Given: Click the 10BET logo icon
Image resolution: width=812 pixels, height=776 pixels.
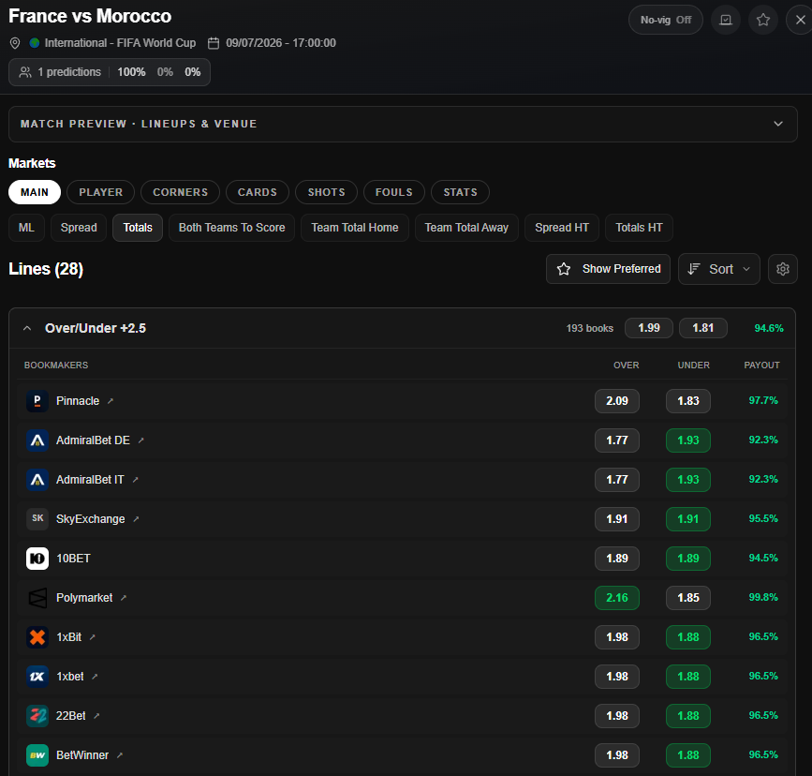Looking at the screenshot, I should pos(37,559).
